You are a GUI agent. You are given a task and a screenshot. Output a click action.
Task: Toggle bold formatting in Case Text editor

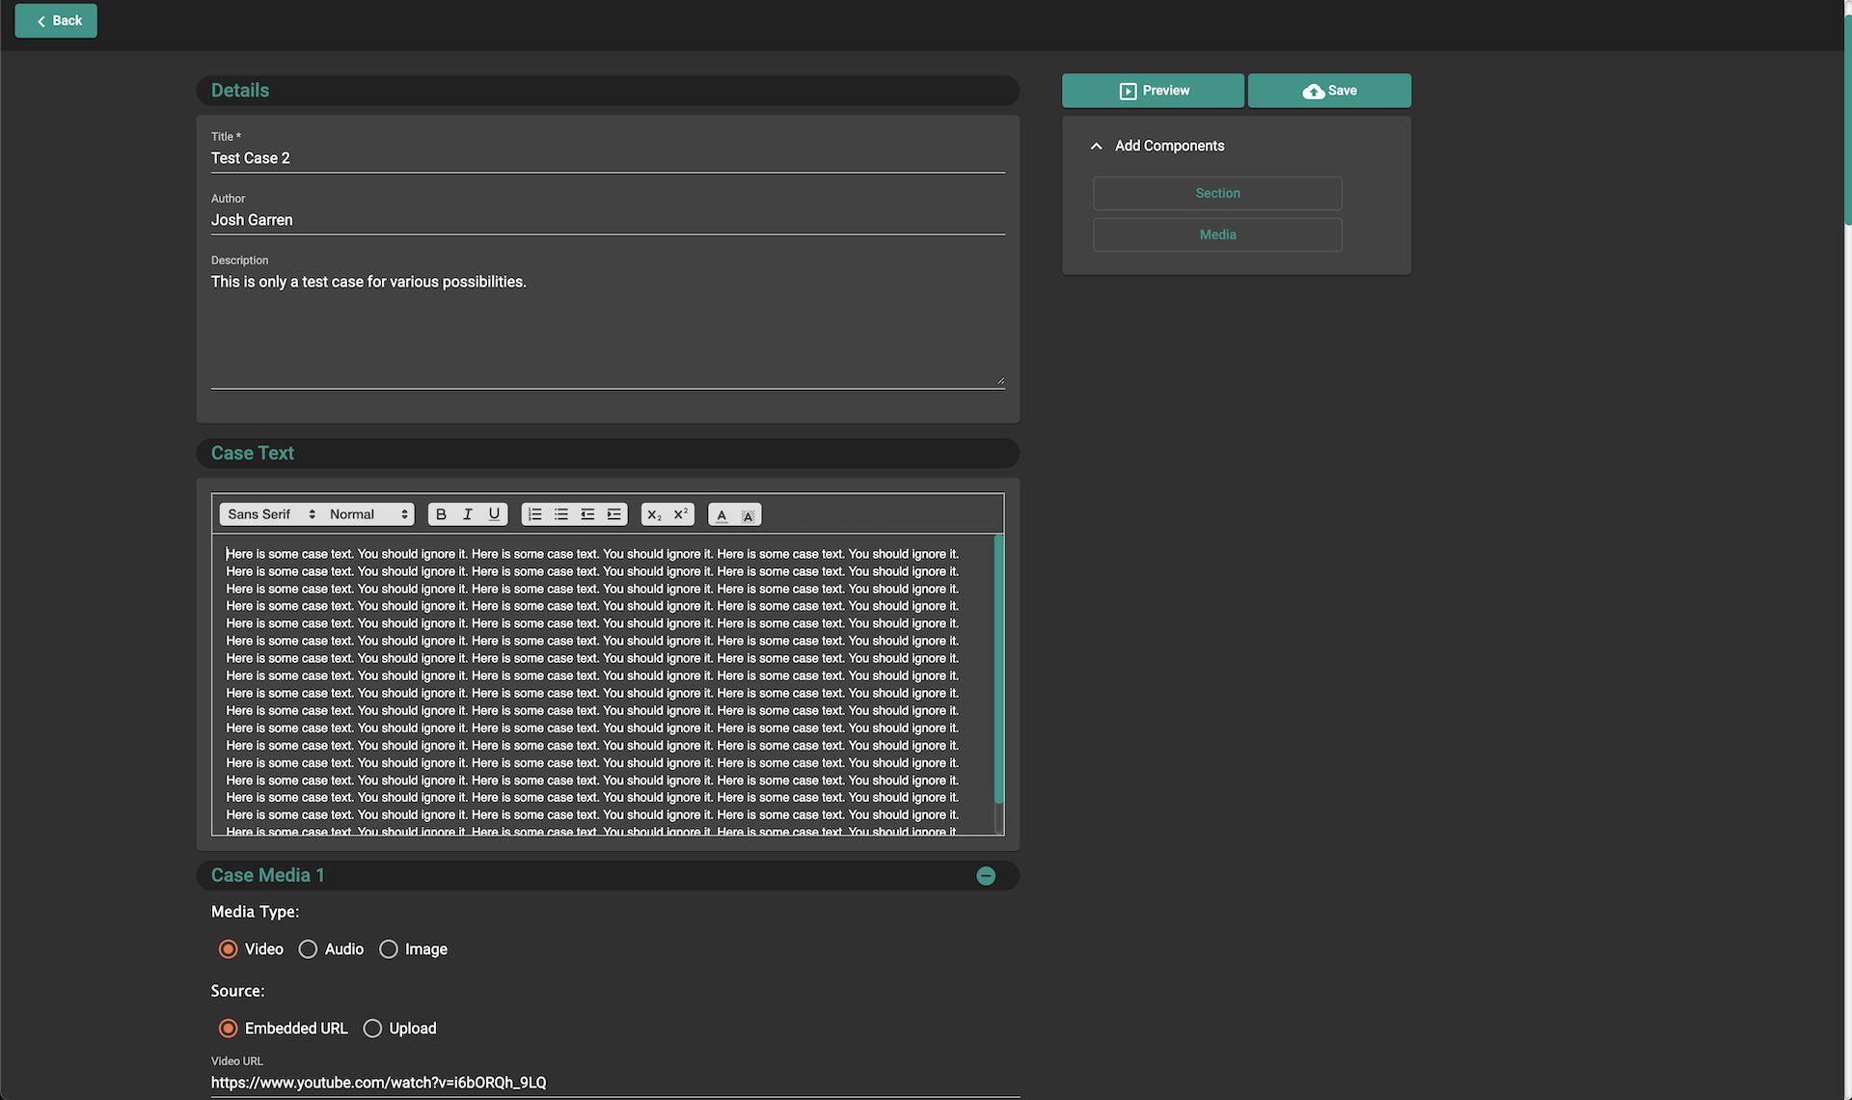[441, 514]
